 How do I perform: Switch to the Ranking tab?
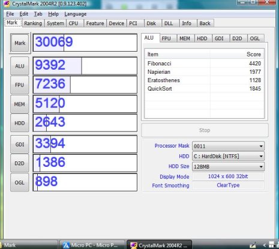pos(33,23)
